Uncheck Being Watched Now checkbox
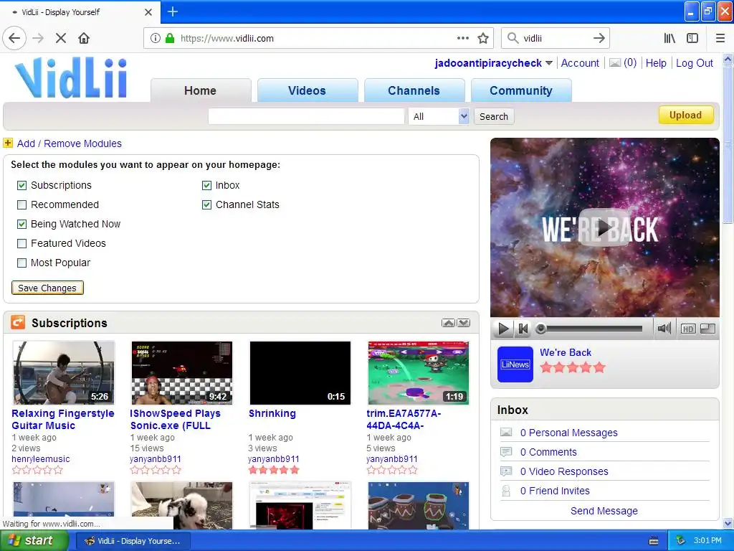734x551 pixels. point(22,224)
